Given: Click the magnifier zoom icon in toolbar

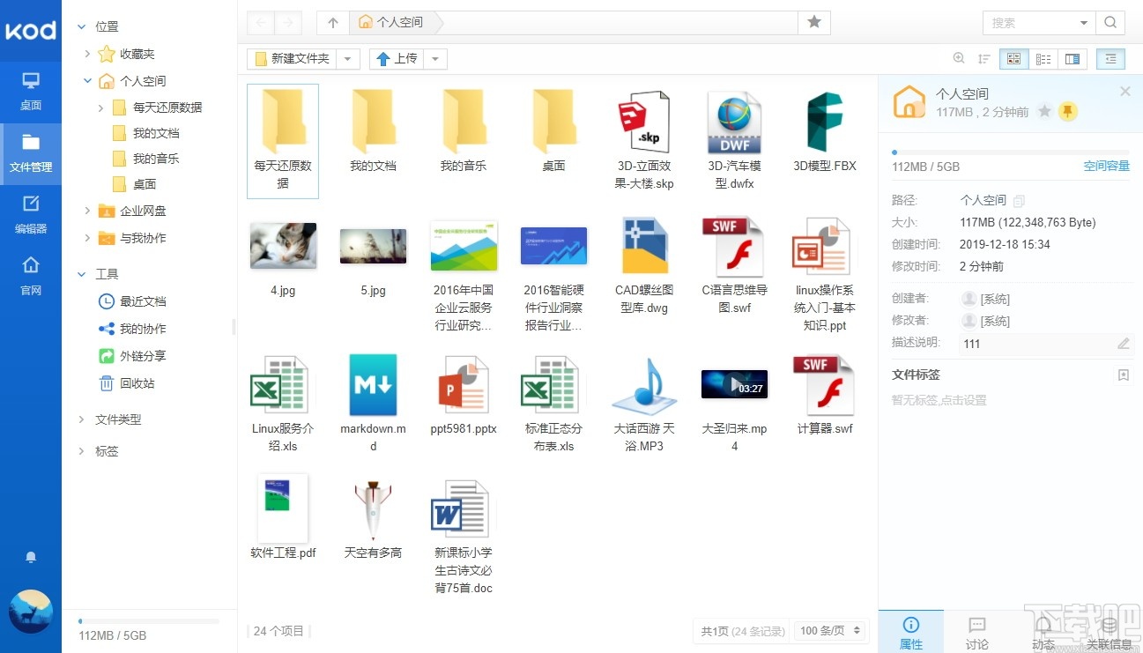Looking at the screenshot, I should (x=959, y=58).
